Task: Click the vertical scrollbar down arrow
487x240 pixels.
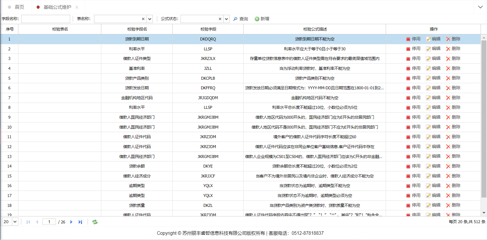Action: 484,213
